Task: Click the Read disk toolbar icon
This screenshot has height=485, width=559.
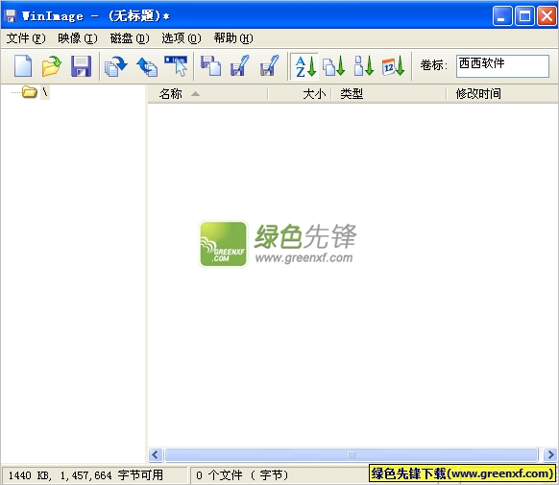Action: tap(116, 66)
